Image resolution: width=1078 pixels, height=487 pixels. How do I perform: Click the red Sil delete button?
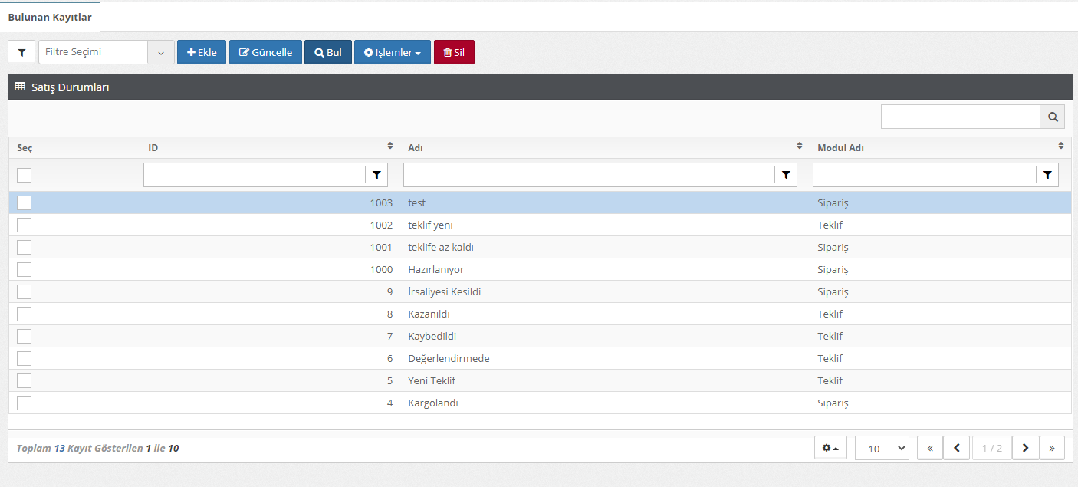[x=454, y=52]
